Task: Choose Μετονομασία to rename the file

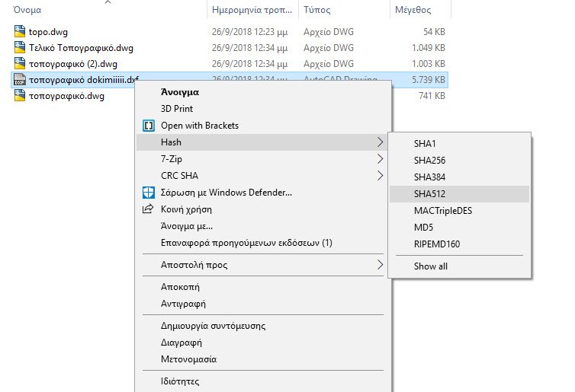Action: 188,359
